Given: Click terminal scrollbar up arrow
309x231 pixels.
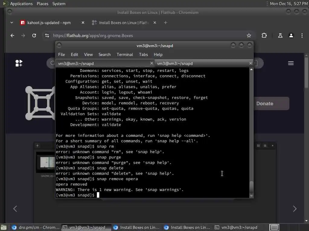Looking at the screenshot, I should point(251,69).
